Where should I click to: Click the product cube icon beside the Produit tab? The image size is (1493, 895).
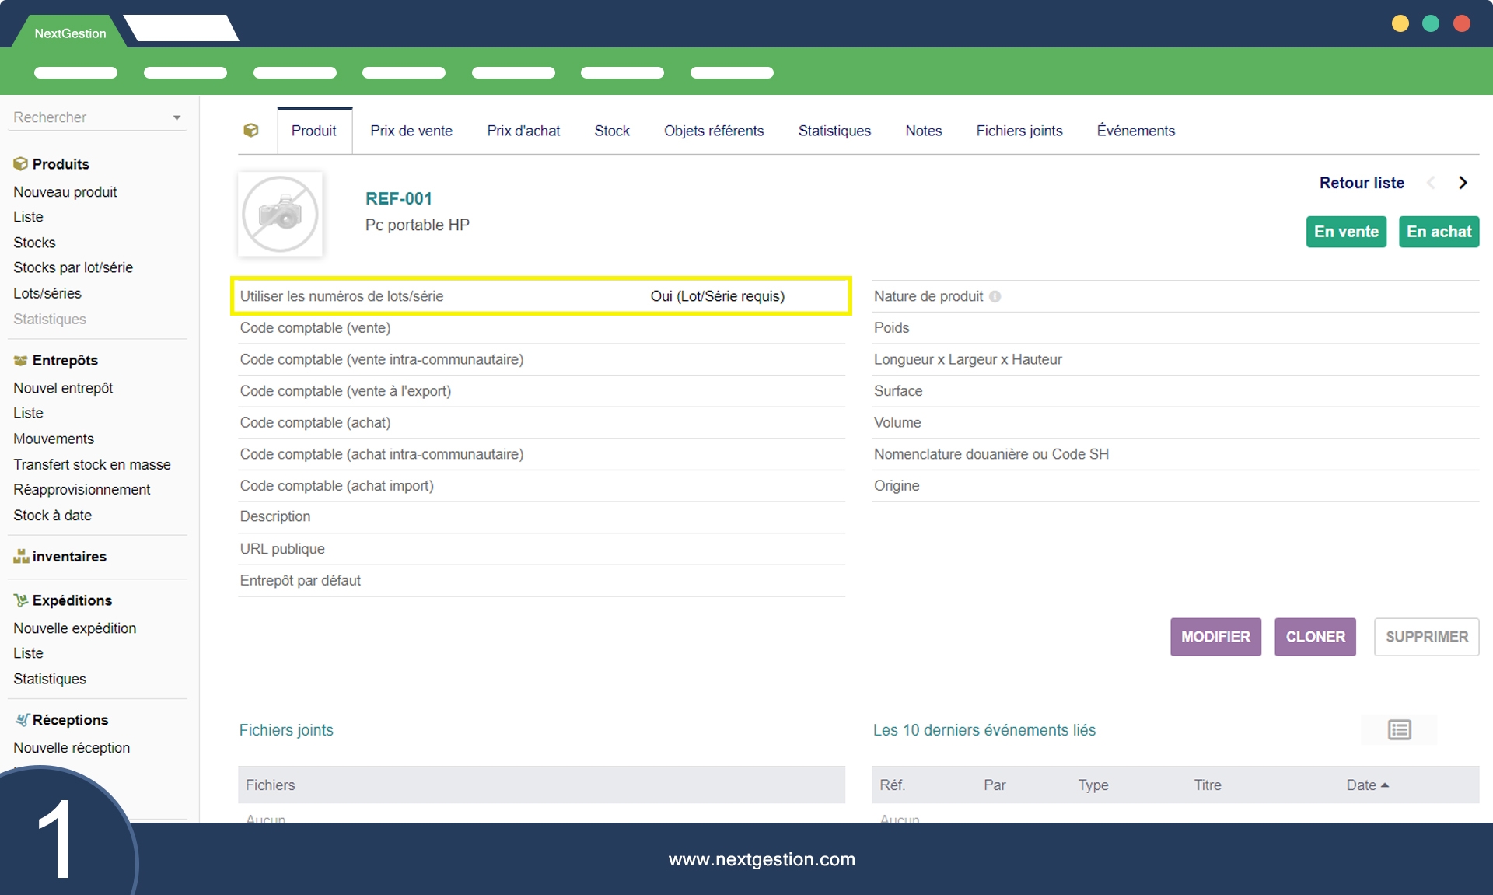[x=251, y=131]
